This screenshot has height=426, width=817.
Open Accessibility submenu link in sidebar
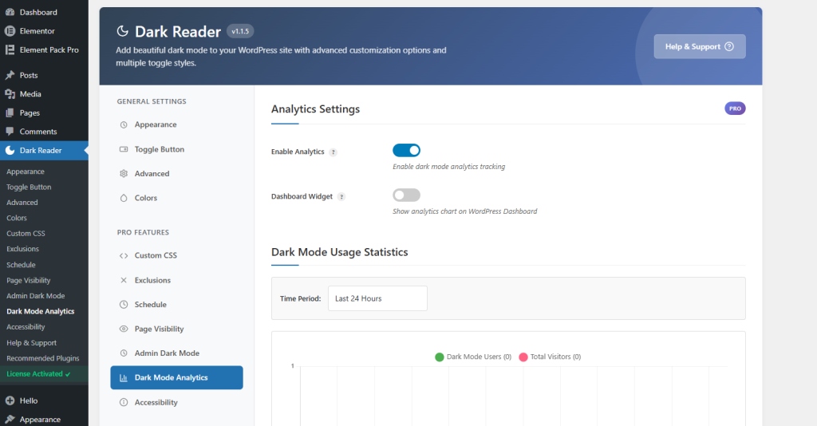point(26,327)
